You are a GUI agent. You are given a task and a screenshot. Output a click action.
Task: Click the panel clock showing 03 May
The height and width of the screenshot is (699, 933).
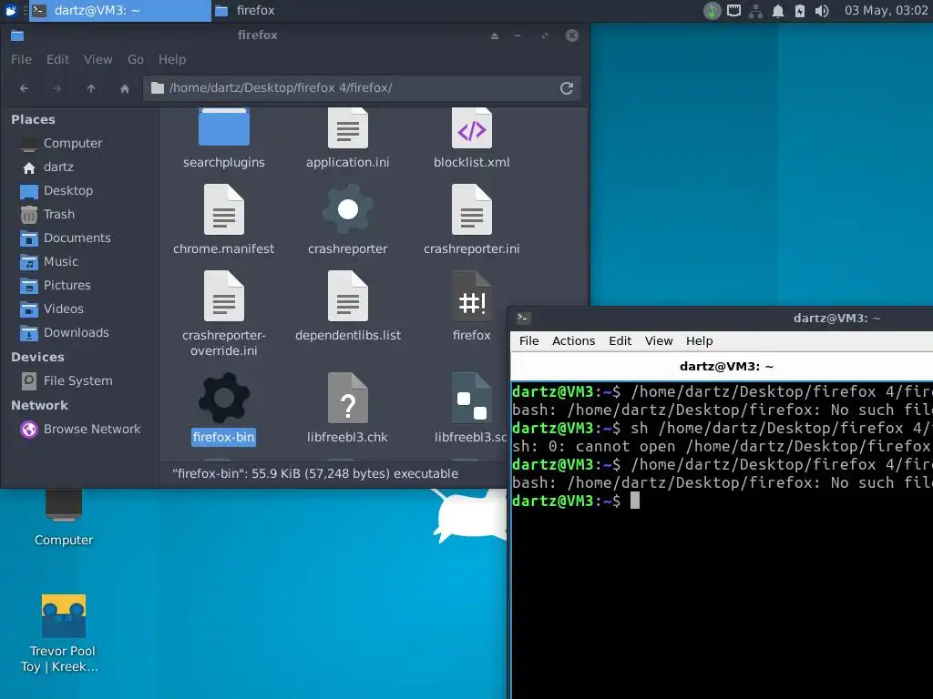[886, 11]
